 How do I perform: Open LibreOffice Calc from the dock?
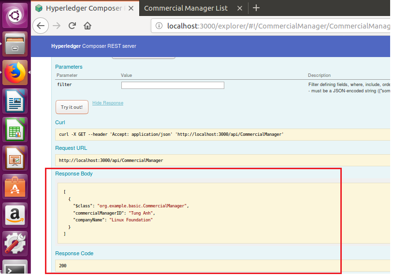coord(15,130)
